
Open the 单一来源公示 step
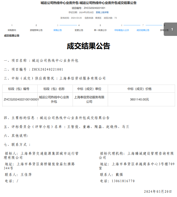(x=100, y=30)
